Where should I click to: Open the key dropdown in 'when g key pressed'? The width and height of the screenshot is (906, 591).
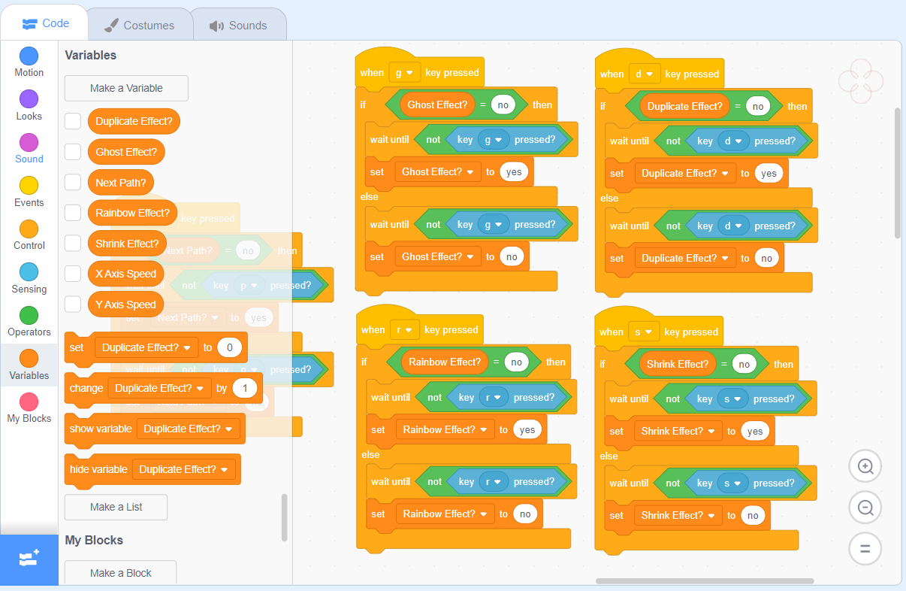pyautogui.click(x=405, y=72)
